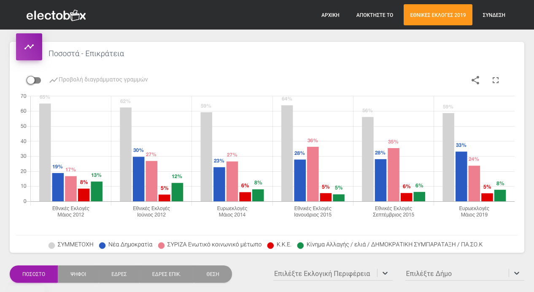The height and width of the screenshot is (292, 534).
Task: Switch to the ΨΗΦΟΙ tab
Action: click(78, 274)
